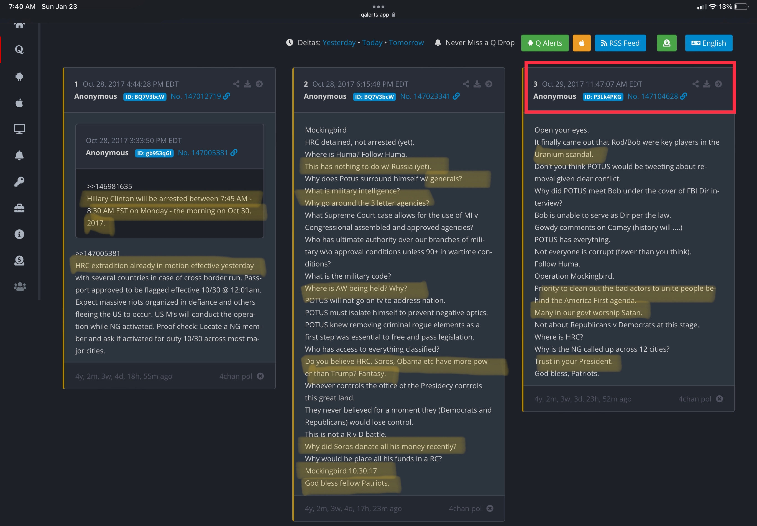Filter by ID P3Lk4PKG badge
757x526 pixels.
coord(603,97)
